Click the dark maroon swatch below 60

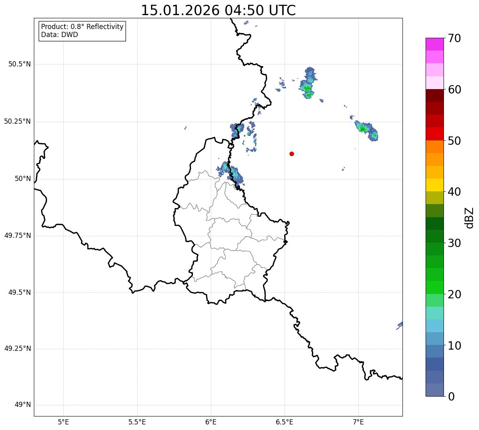tap(435, 95)
